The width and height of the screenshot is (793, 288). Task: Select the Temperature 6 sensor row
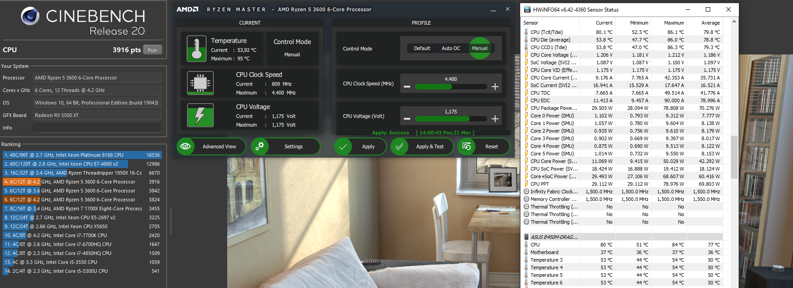click(x=623, y=283)
